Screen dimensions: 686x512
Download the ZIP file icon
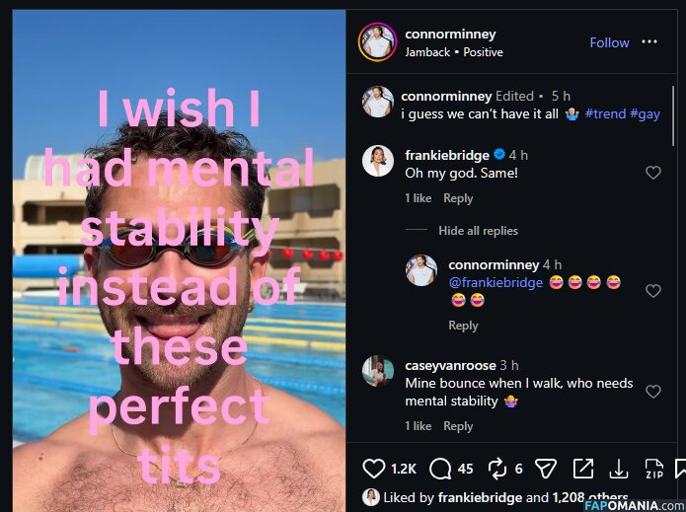652,469
